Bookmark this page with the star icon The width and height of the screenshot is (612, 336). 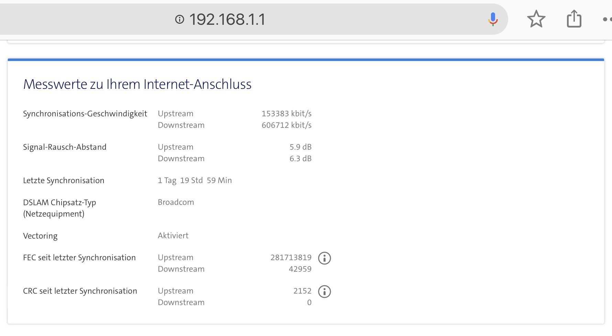click(x=536, y=19)
